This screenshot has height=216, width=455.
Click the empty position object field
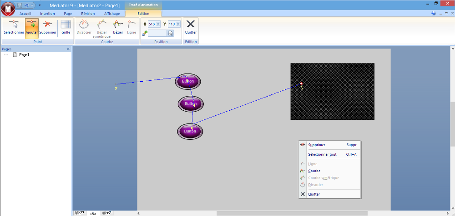(x=157, y=33)
